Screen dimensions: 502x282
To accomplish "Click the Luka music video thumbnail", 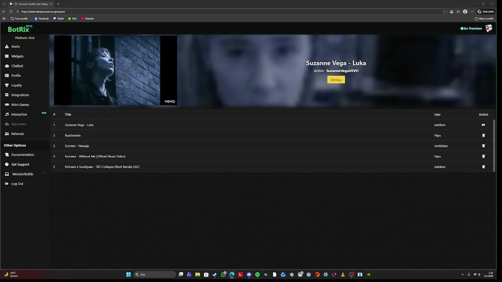I will (116, 70).
